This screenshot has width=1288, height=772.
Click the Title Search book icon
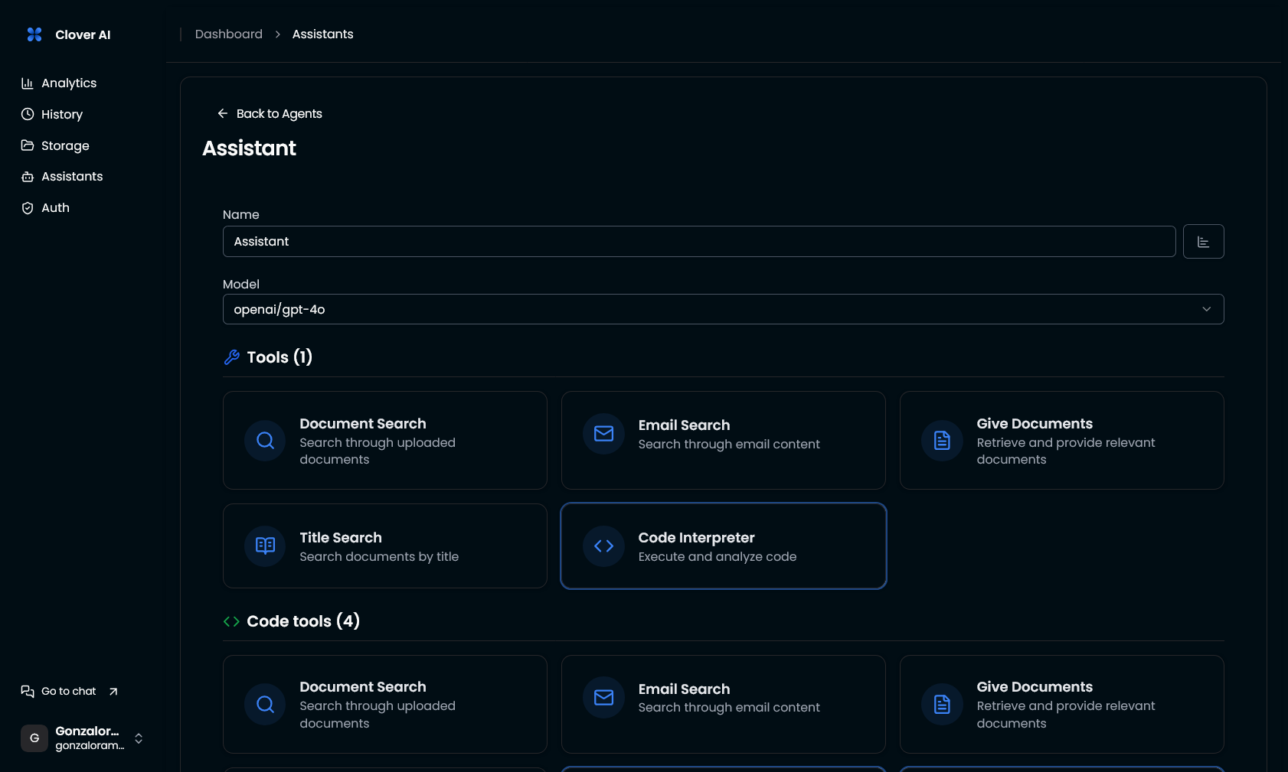266,546
